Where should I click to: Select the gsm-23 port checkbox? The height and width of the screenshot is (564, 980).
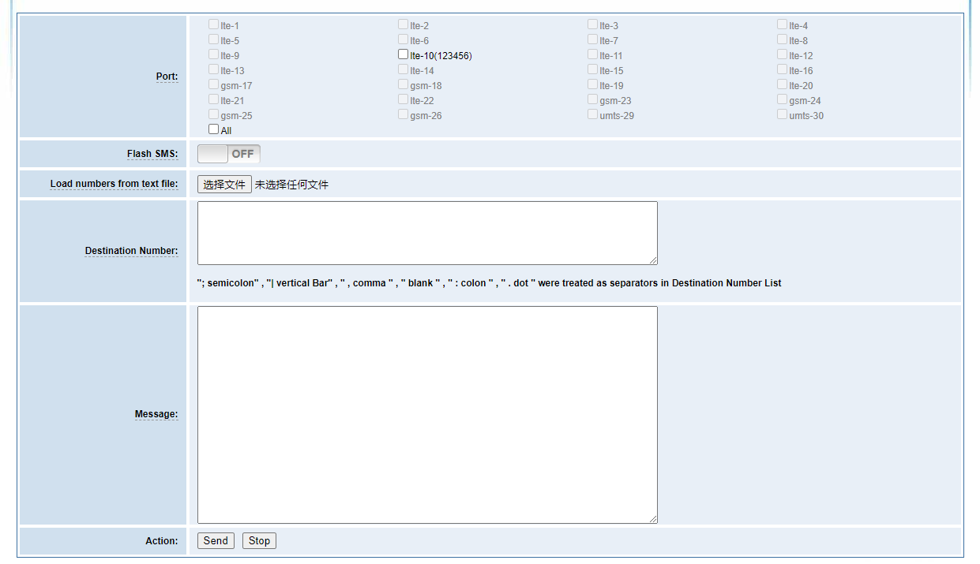pyautogui.click(x=593, y=99)
